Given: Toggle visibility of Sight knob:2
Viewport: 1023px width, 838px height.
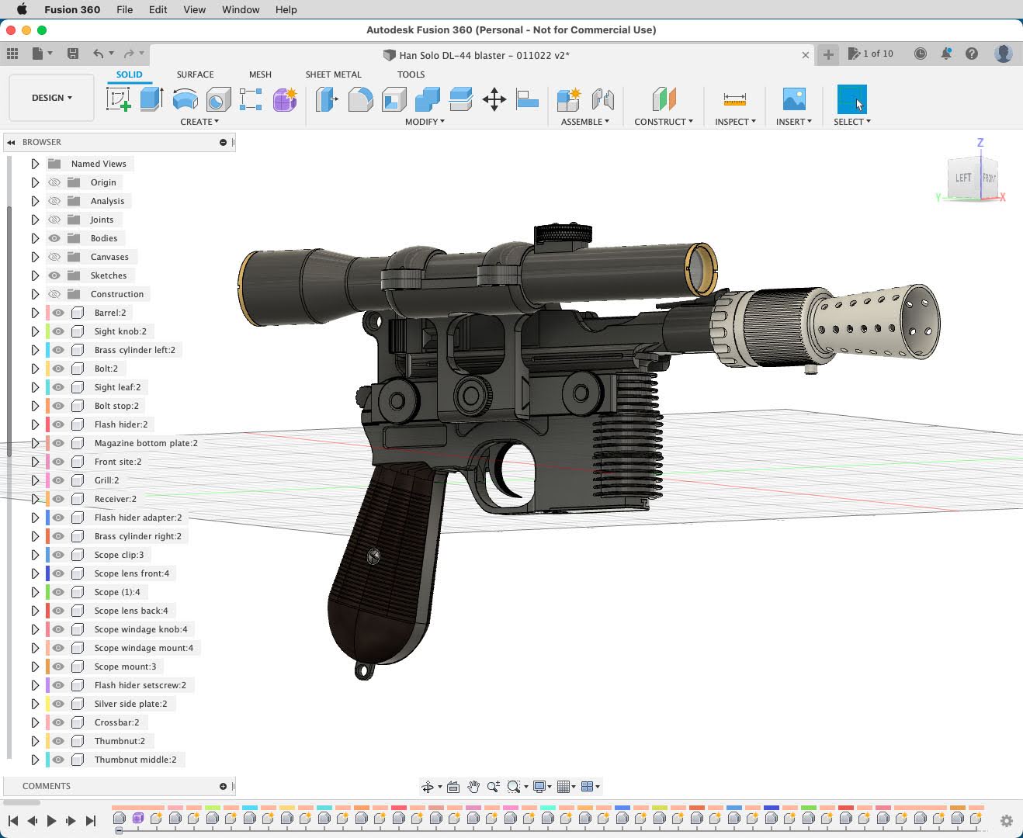Looking at the screenshot, I should point(58,331).
